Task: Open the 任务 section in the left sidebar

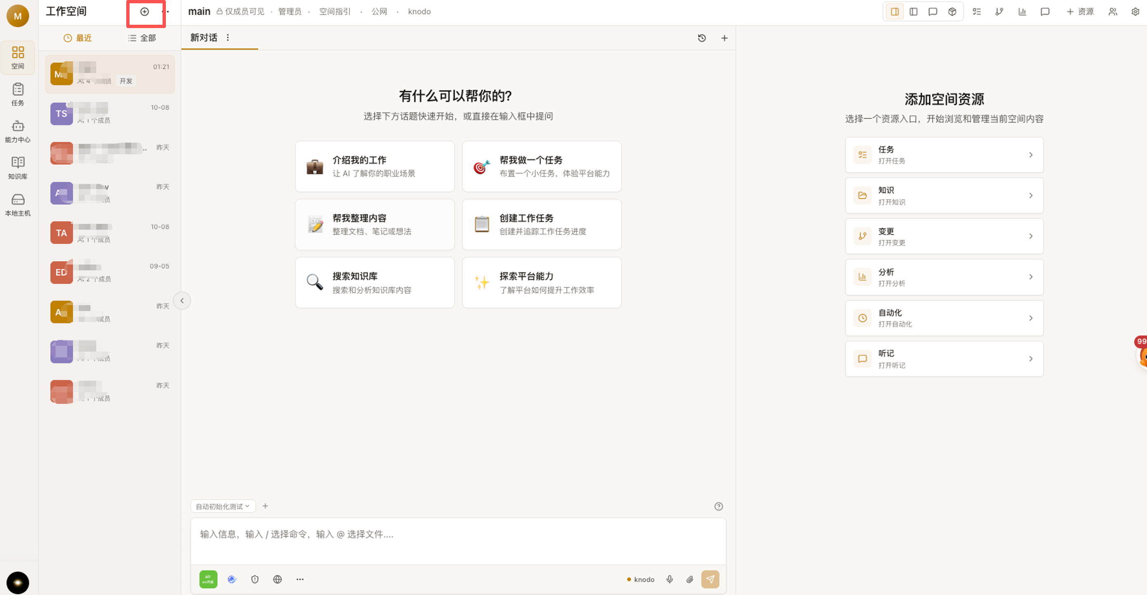Action: pyautogui.click(x=18, y=94)
